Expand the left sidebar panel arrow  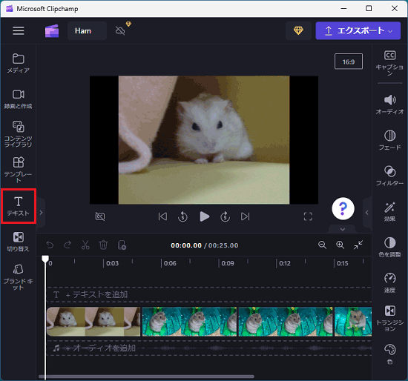click(41, 213)
